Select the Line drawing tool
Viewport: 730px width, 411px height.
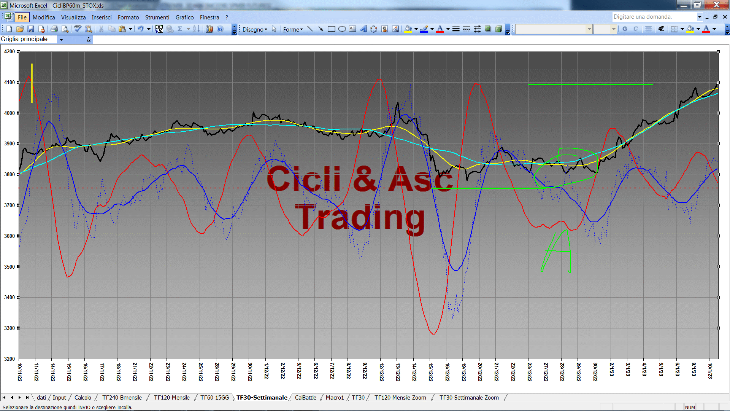click(x=310, y=29)
